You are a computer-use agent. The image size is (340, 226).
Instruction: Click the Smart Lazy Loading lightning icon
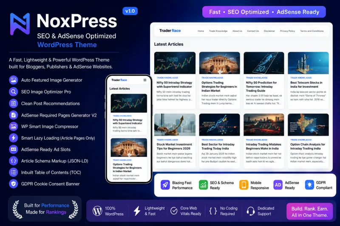pyautogui.click(x=14, y=138)
